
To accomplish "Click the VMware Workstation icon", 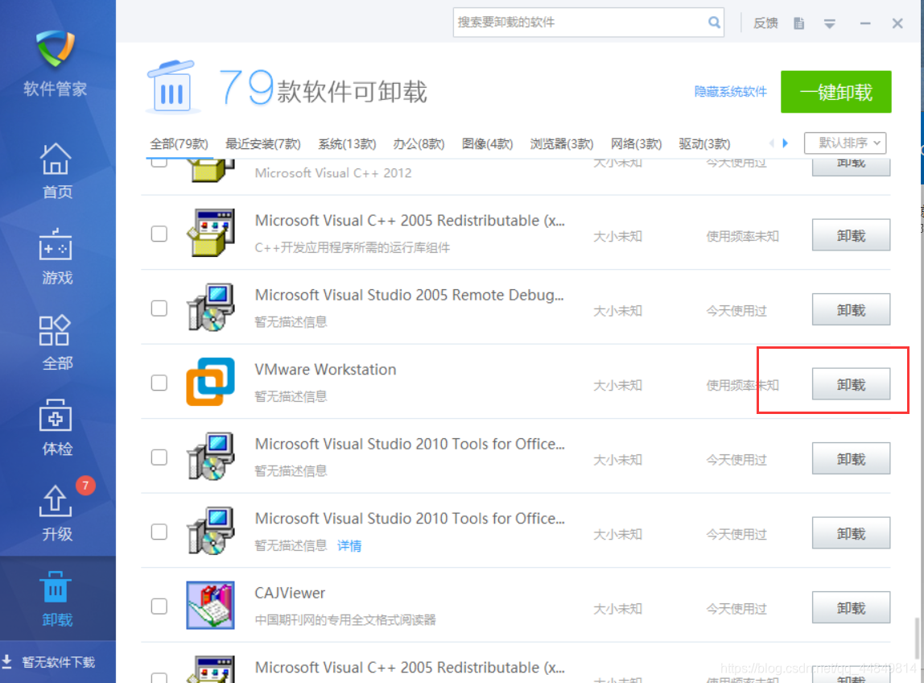I will (210, 382).
